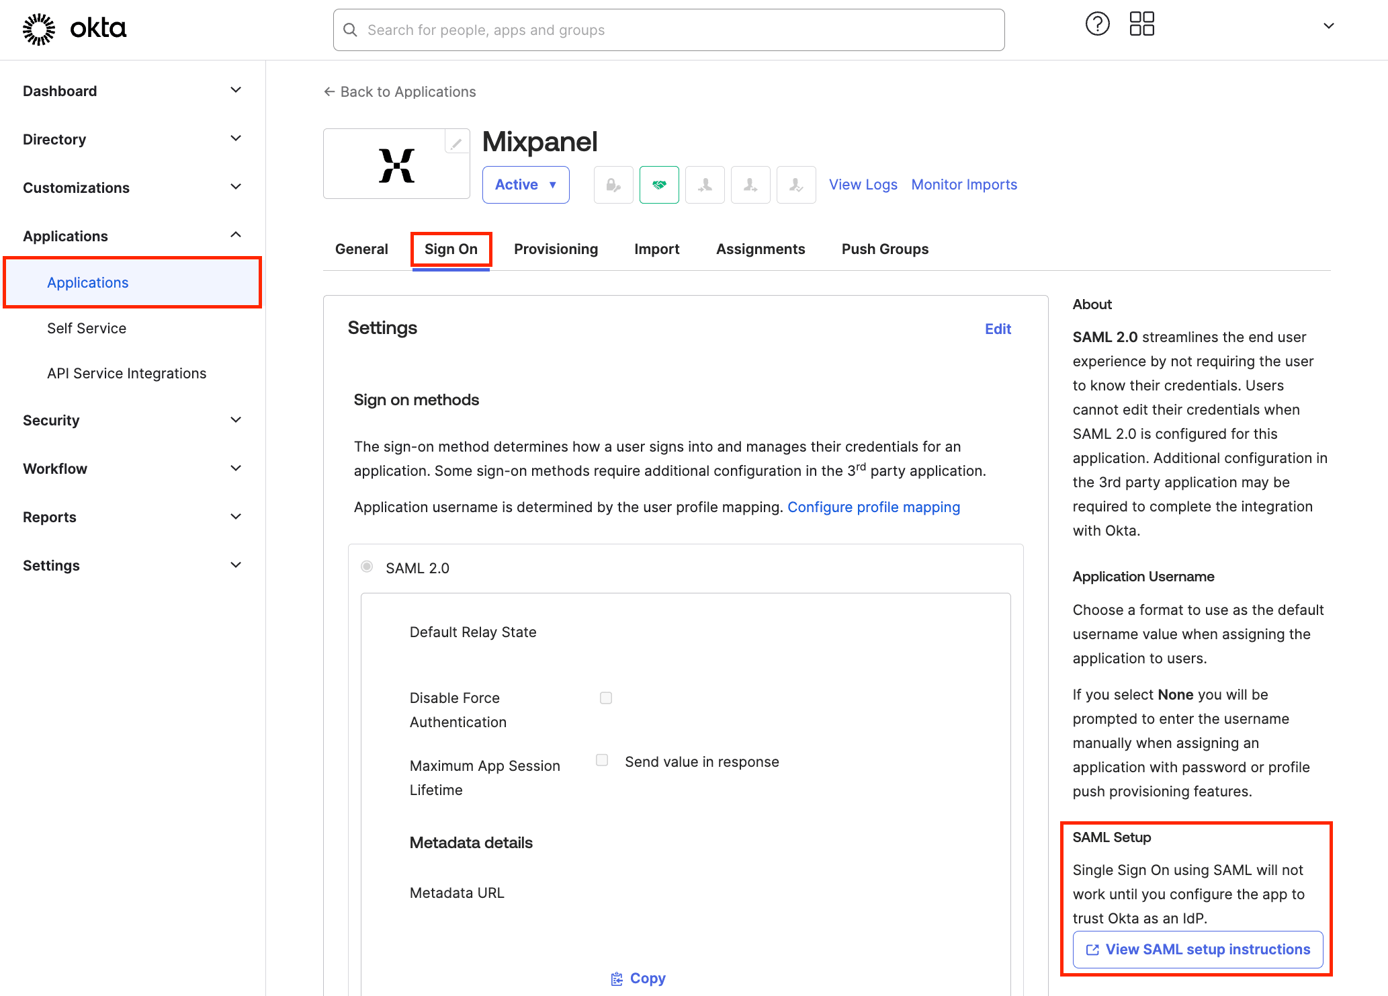Viewport: 1388px width, 996px height.
Task: Select the SAML 2.0 radio button
Action: tap(367, 567)
